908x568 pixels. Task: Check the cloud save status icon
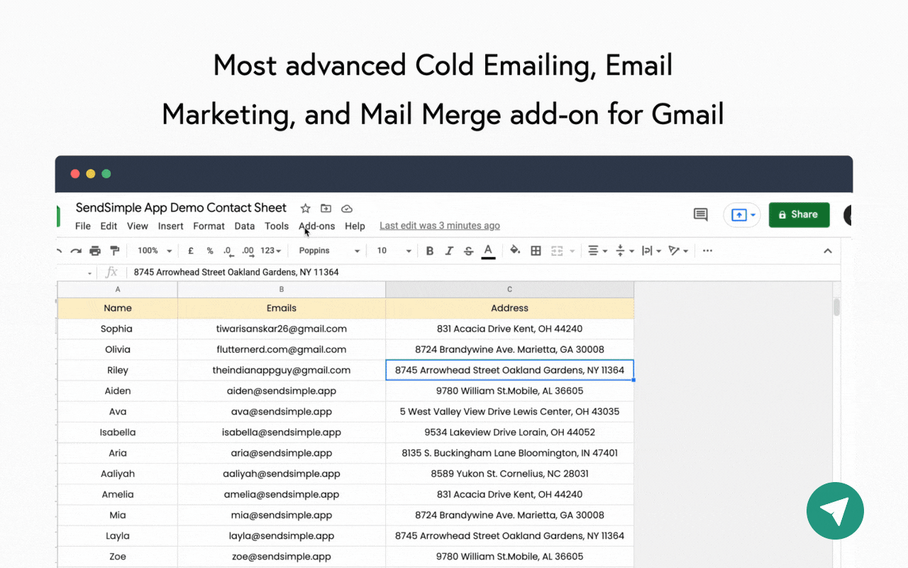click(x=347, y=208)
